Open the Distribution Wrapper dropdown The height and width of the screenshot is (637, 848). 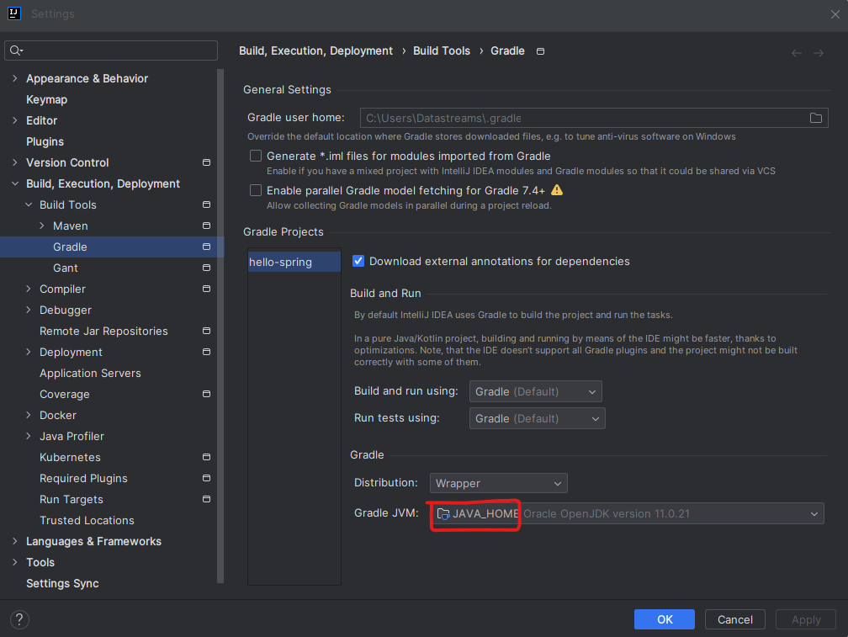coord(499,483)
